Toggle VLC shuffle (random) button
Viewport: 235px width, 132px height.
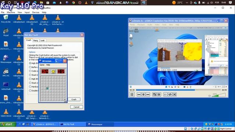tap(174, 95)
